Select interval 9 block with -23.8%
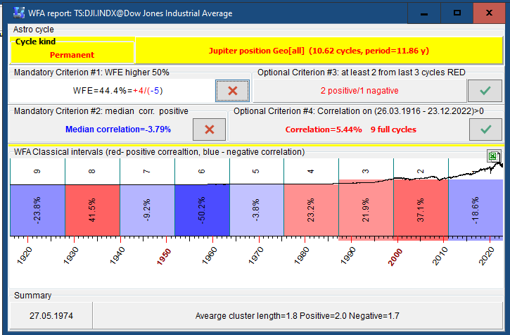This screenshot has height=335, width=510. [x=37, y=210]
